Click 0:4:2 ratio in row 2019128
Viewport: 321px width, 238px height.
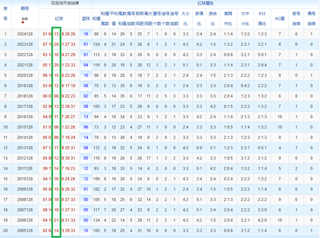coord(245,86)
